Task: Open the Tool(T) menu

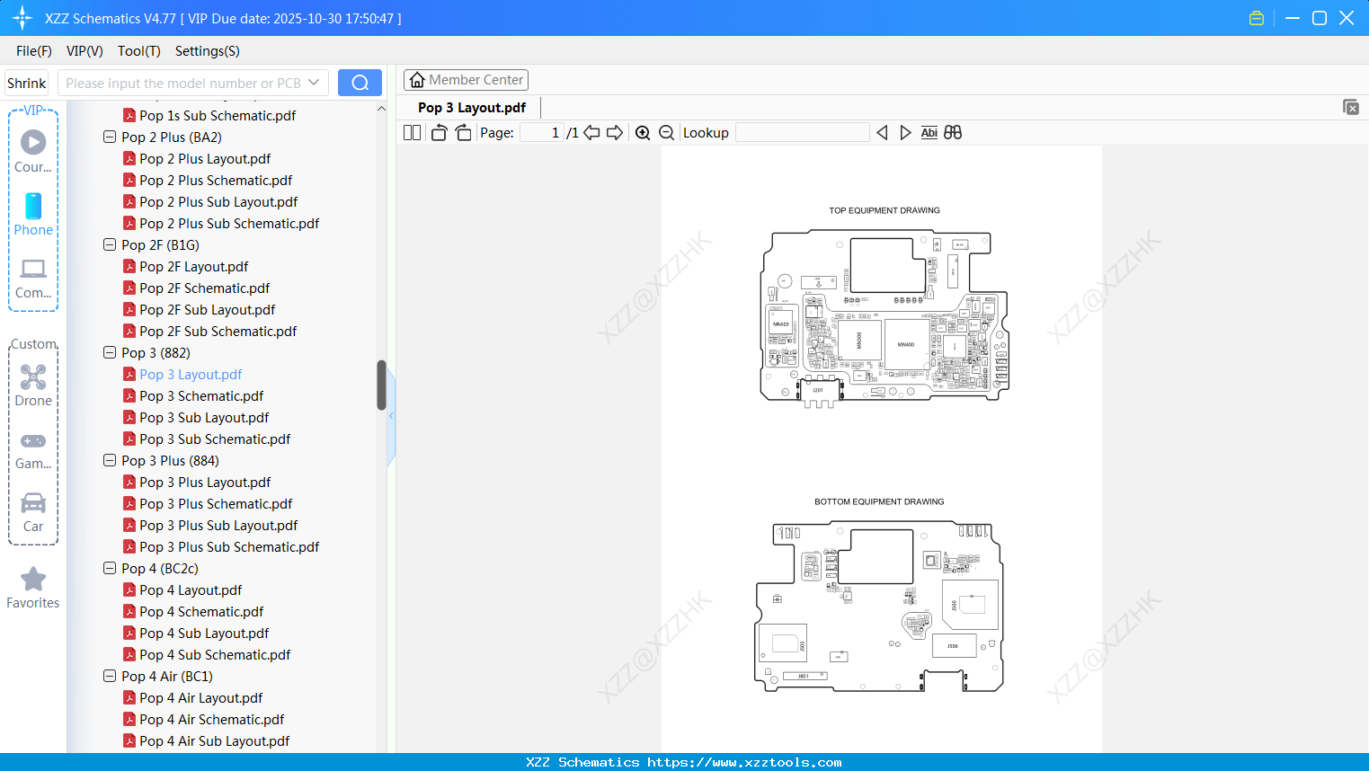Action: [138, 51]
